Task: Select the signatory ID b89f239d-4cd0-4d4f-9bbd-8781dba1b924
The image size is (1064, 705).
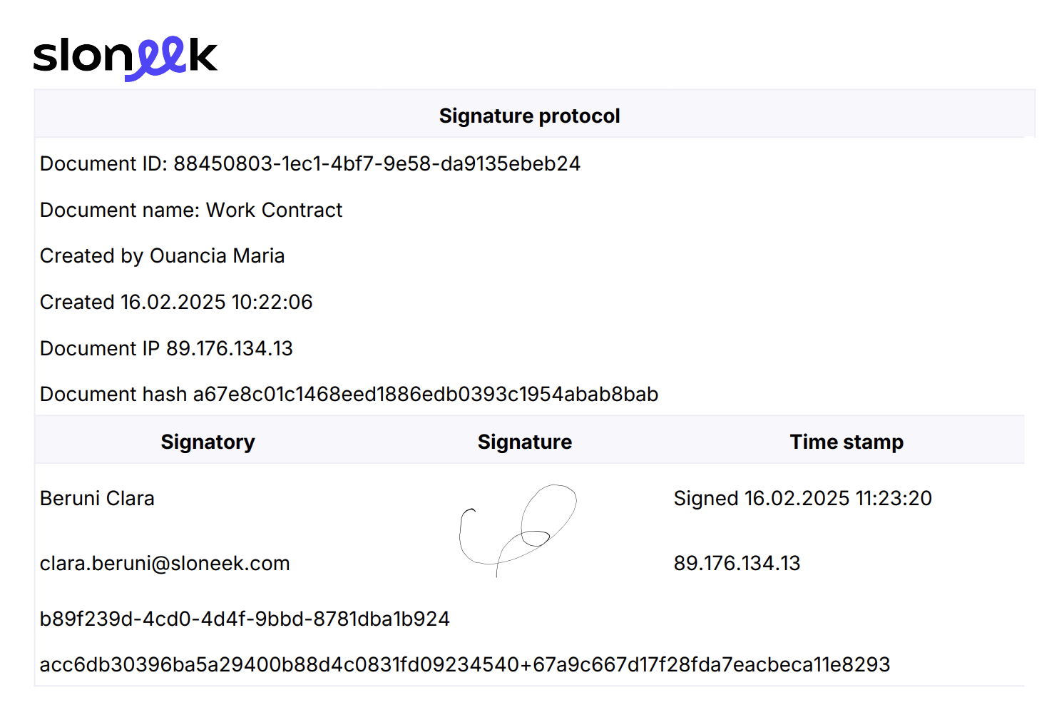Action: (x=245, y=619)
